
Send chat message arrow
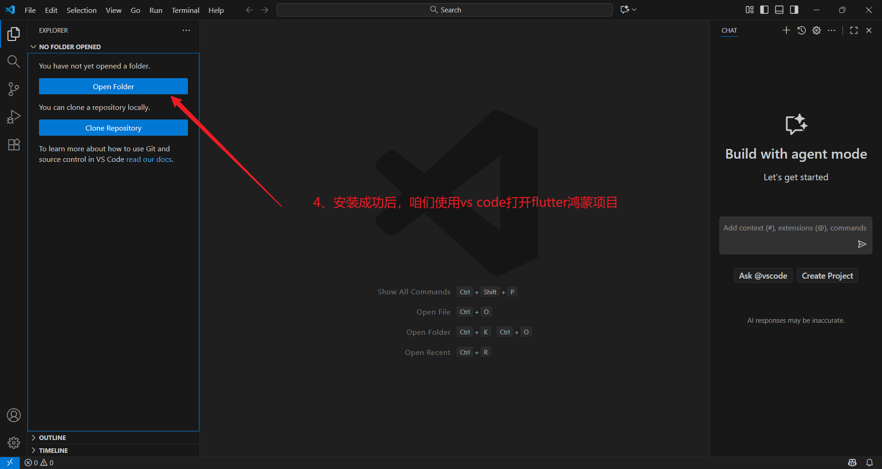(862, 244)
